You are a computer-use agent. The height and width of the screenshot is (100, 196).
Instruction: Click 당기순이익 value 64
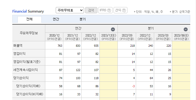(151, 78)
